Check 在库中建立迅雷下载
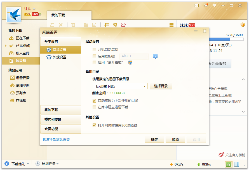 (94, 107)
